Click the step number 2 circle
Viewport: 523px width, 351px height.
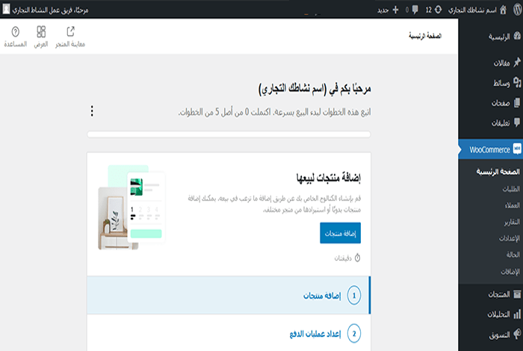pyautogui.click(x=354, y=333)
